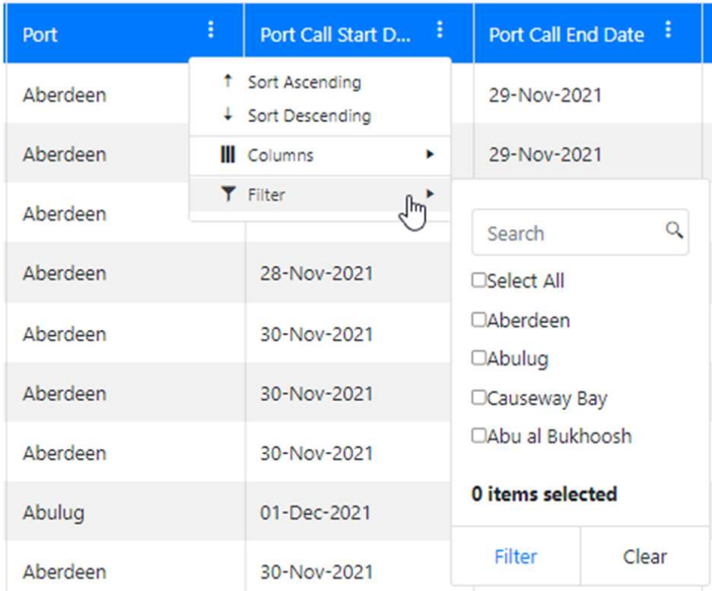Viewport: 712px width, 591px height.
Task: Click inside the Search input field
Action: click(x=568, y=233)
